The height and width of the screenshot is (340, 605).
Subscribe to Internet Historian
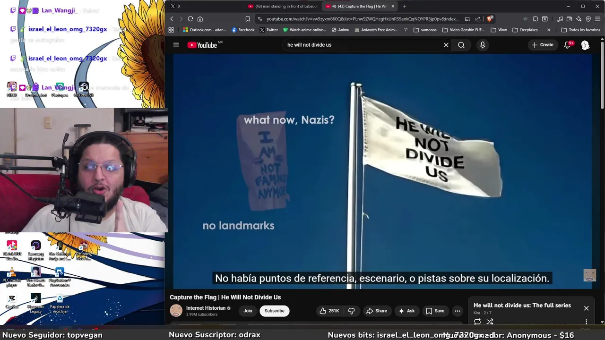(274, 311)
